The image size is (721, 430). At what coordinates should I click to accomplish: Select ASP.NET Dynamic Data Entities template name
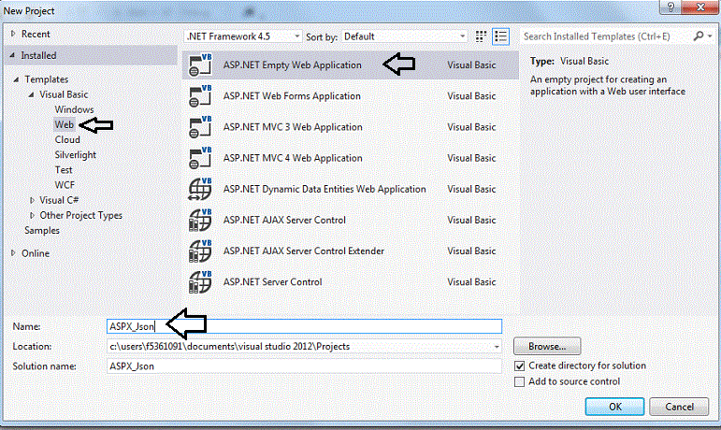324,189
